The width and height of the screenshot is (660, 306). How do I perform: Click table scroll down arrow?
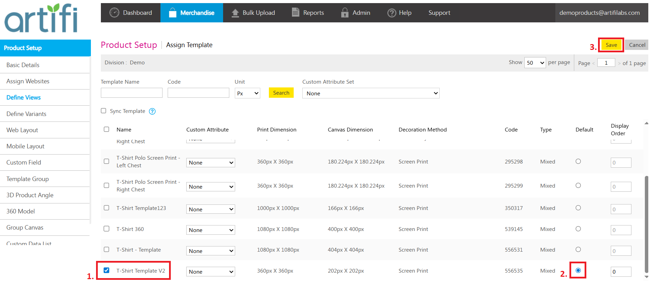pos(647,277)
